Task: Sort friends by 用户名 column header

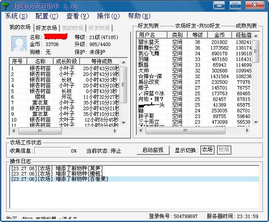Action: click(152, 35)
